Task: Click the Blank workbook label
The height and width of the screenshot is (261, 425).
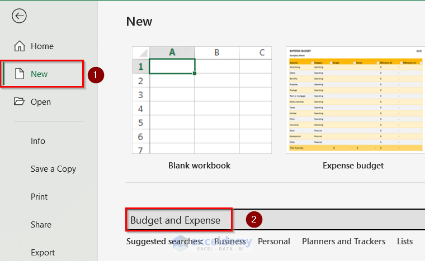Action: pos(199,166)
